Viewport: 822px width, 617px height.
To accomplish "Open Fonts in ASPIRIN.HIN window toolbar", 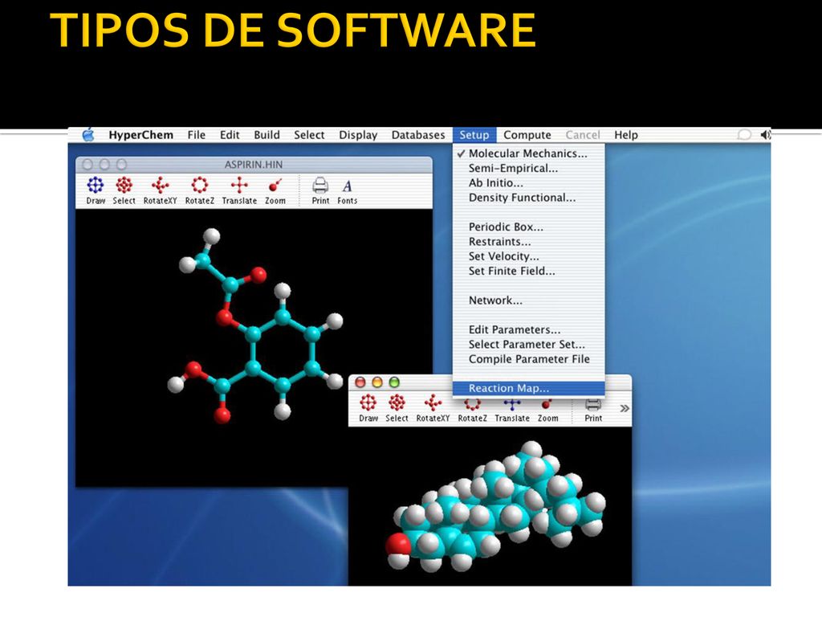I will (347, 190).
